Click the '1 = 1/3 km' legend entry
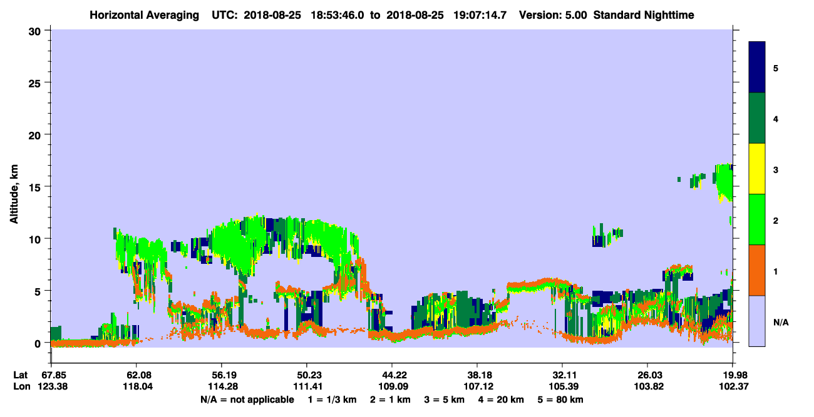Viewport: 814px width, 417px height. pyautogui.click(x=332, y=399)
